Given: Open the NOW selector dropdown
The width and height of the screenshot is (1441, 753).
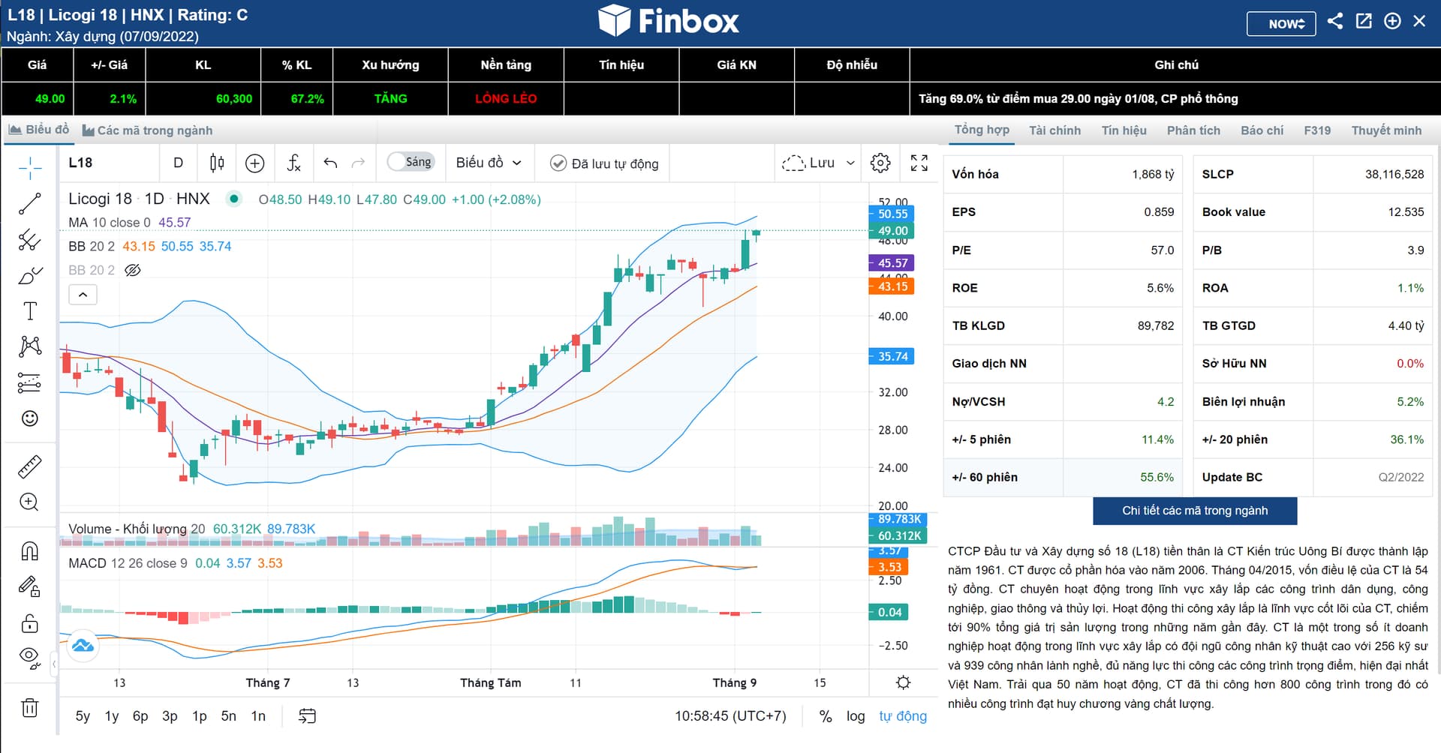Looking at the screenshot, I should click(x=1281, y=23).
